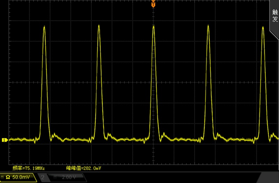Click the grayed 2.00 V scale value
Screen dimensions: 279x183
click(x=69, y=177)
